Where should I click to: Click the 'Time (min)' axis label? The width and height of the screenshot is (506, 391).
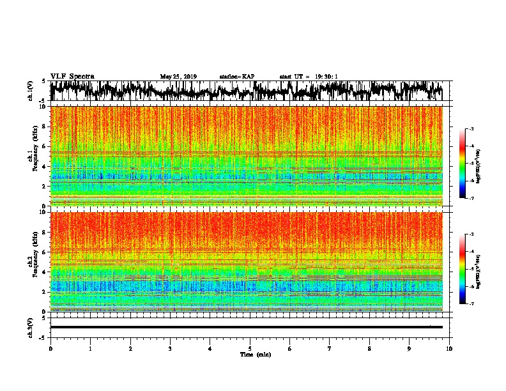pos(256,355)
